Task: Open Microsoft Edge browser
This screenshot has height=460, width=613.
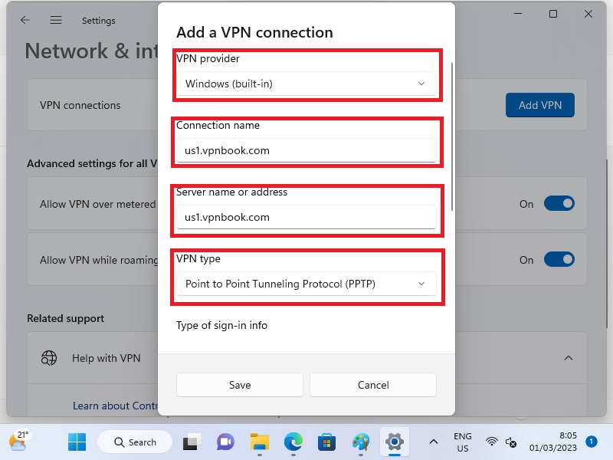Action: [293, 442]
